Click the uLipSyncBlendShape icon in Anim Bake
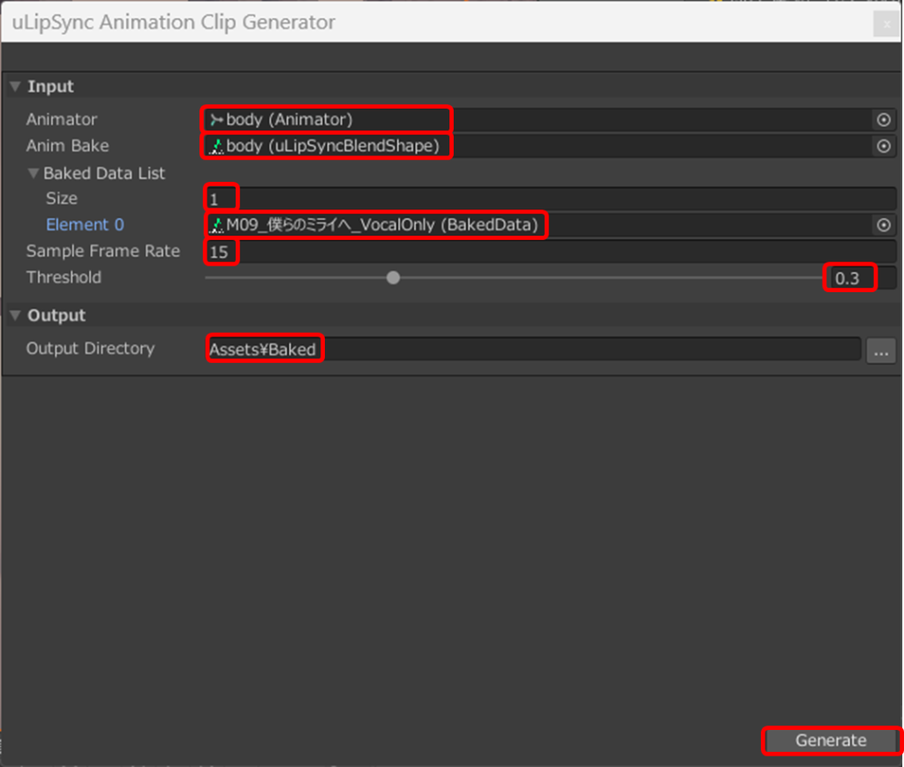This screenshot has height=767, width=904. [216, 147]
